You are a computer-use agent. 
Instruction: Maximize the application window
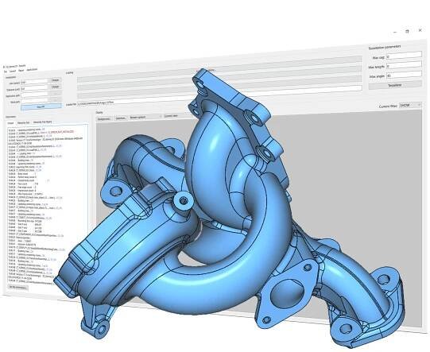point(408,31)
